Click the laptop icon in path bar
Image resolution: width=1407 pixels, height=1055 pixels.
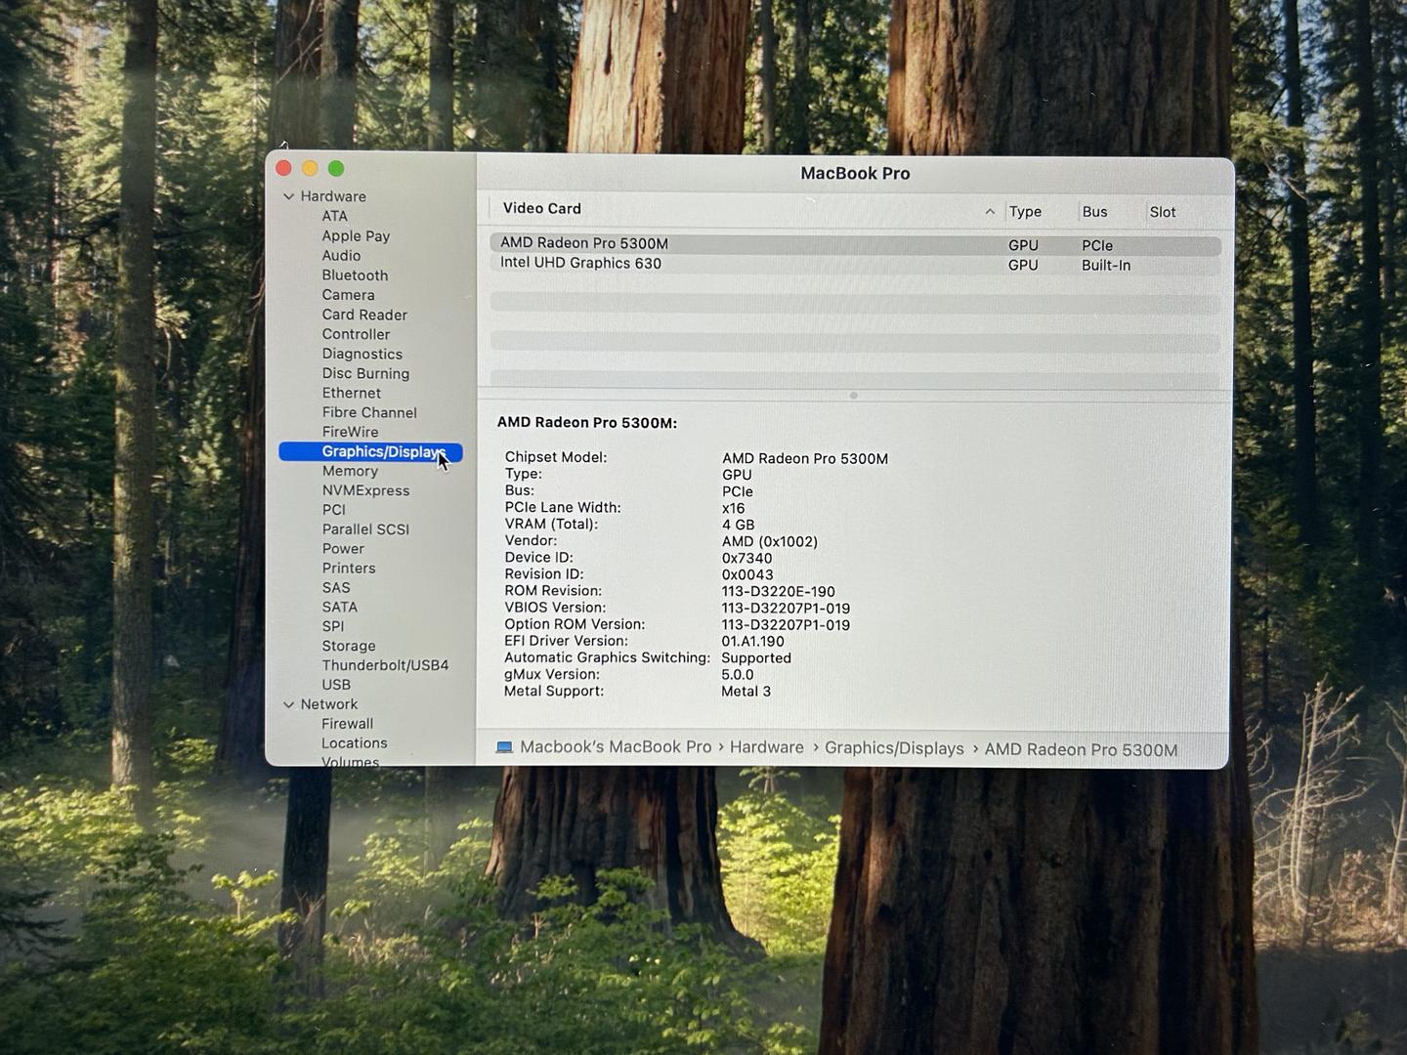pos(504,747)
